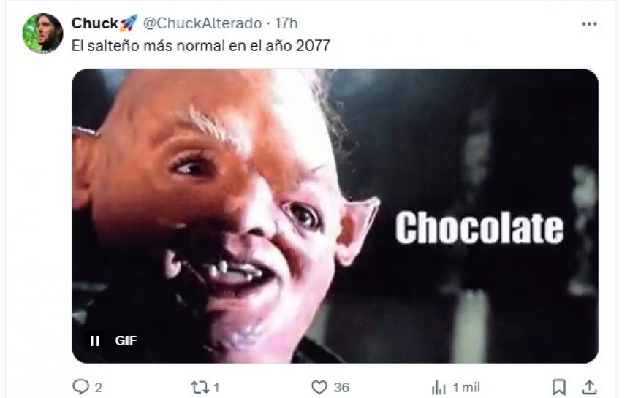Open Chuck's profile picture avatar

pos(42,34)
